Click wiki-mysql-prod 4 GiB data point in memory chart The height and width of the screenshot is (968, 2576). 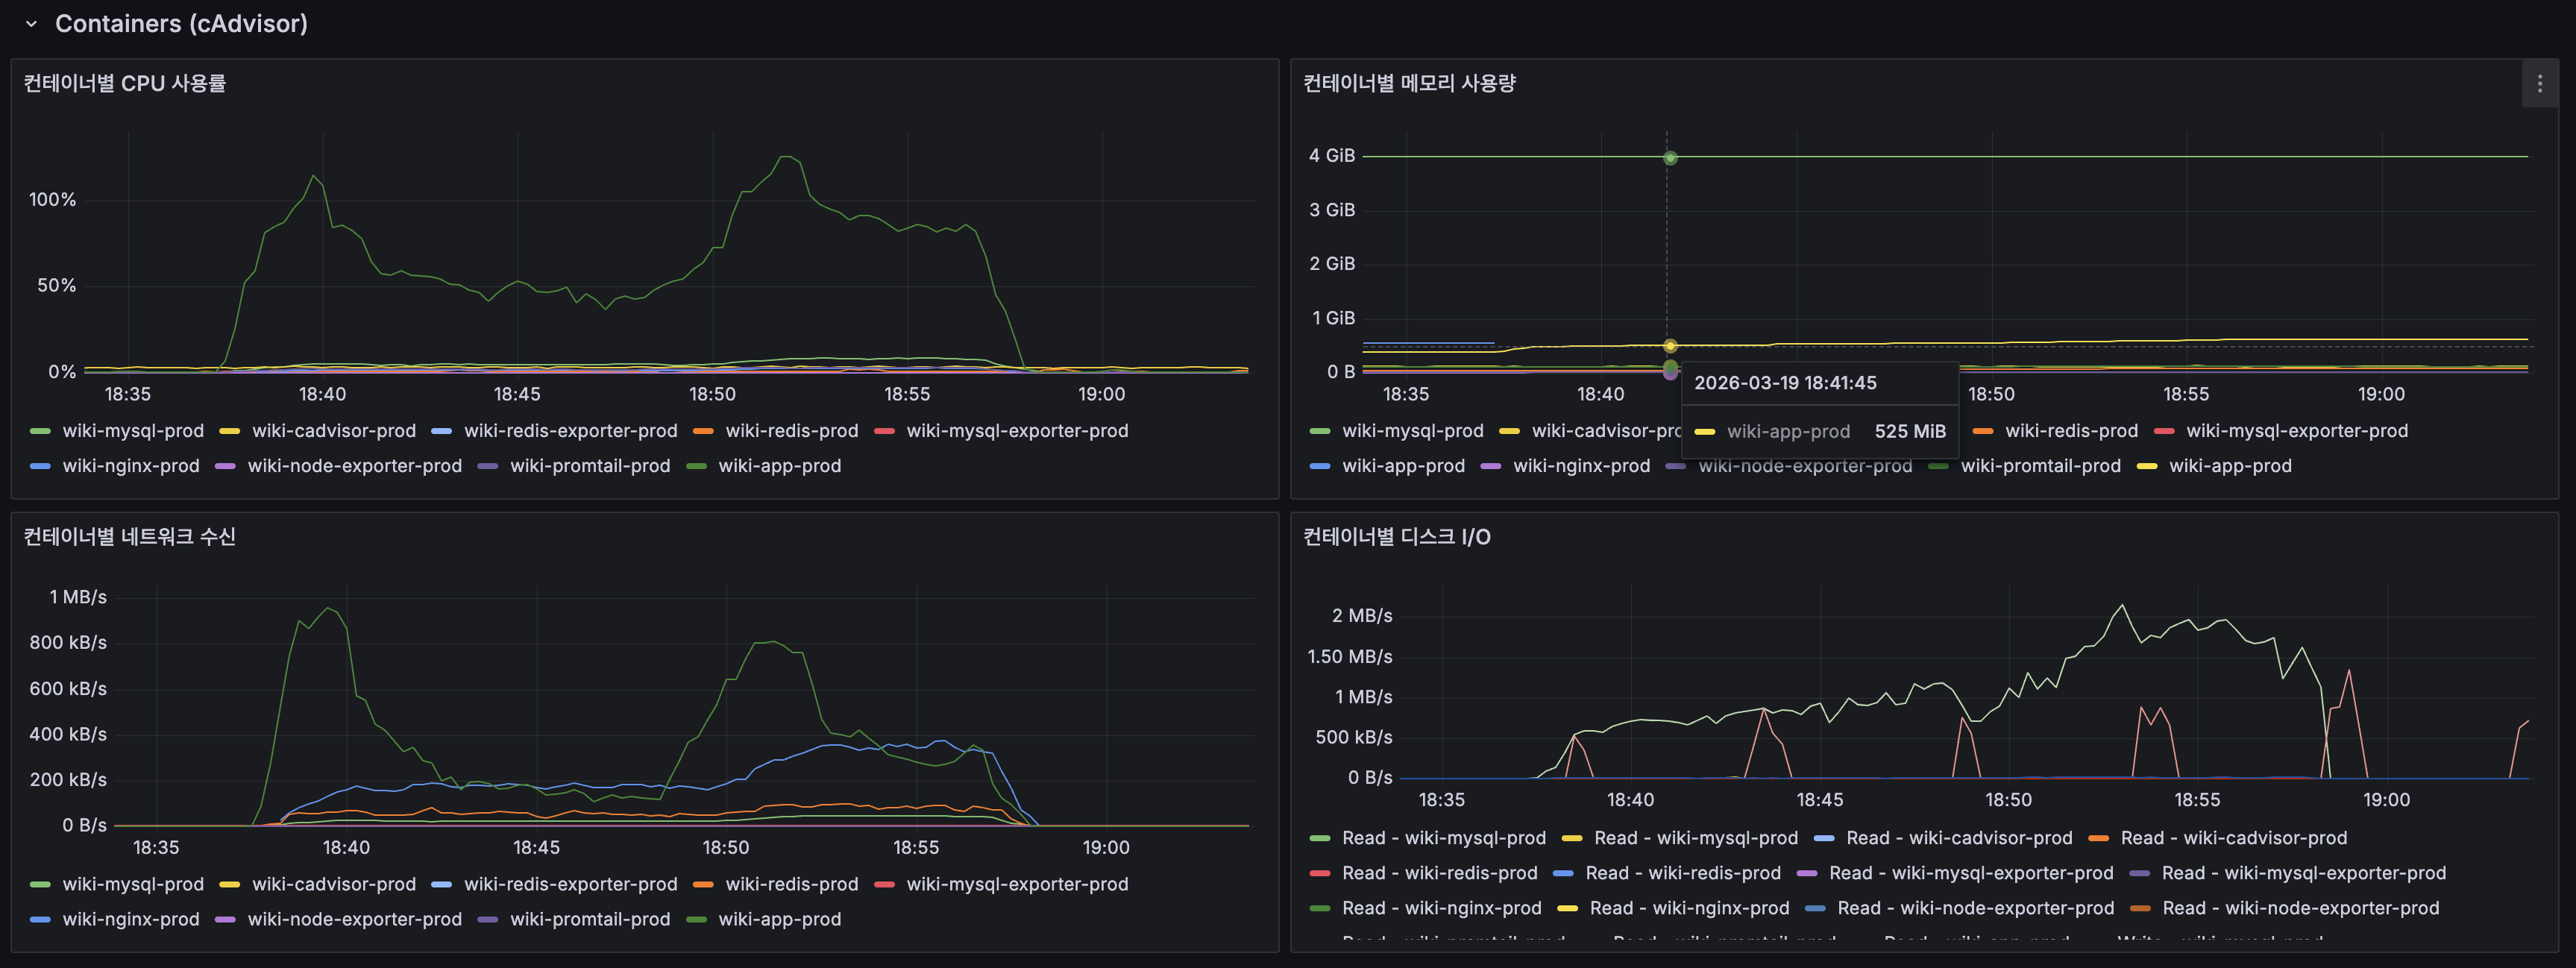click(x=1670, y=158)
